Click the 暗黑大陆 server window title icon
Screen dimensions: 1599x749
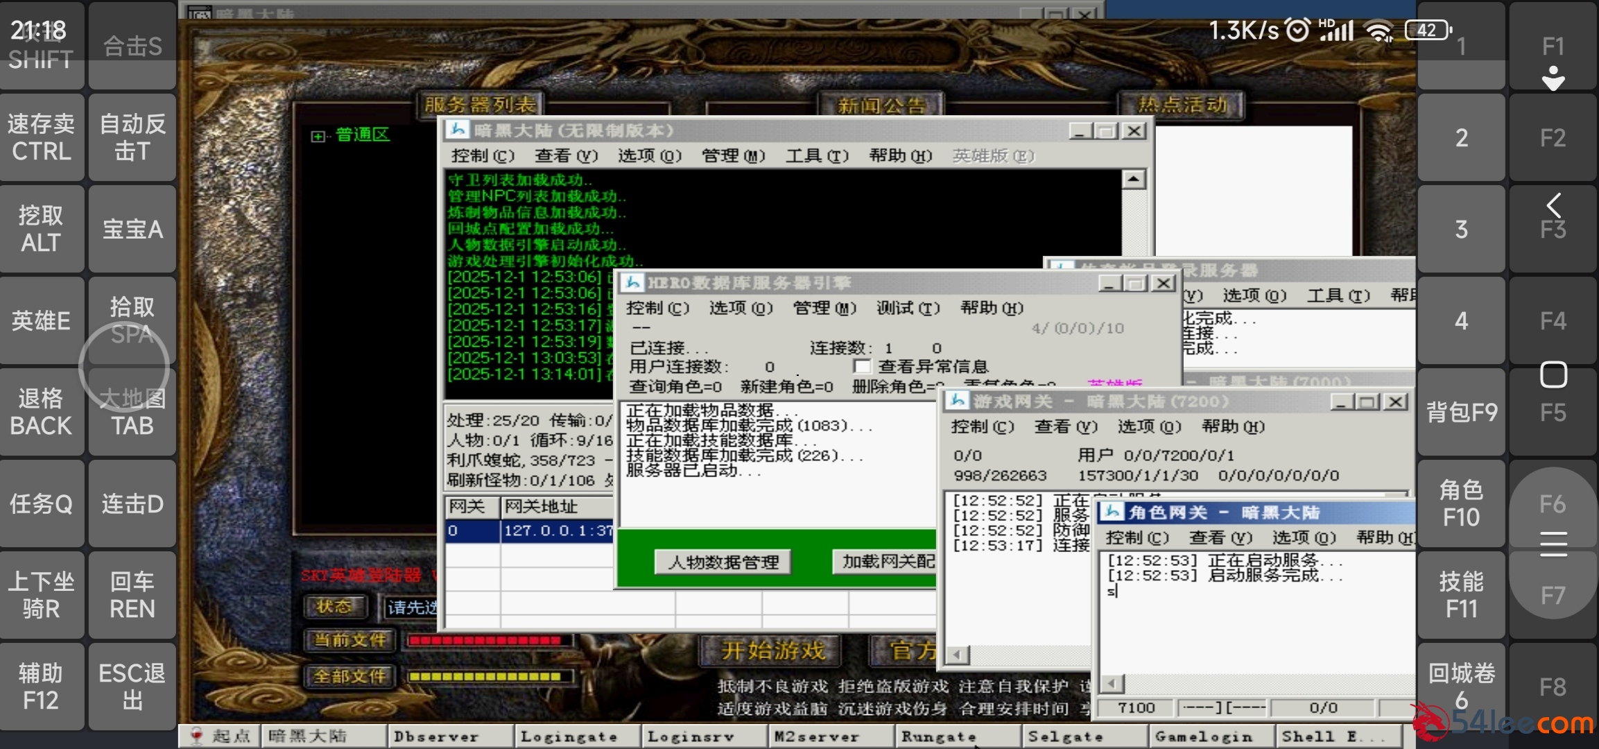coord(458,130)
